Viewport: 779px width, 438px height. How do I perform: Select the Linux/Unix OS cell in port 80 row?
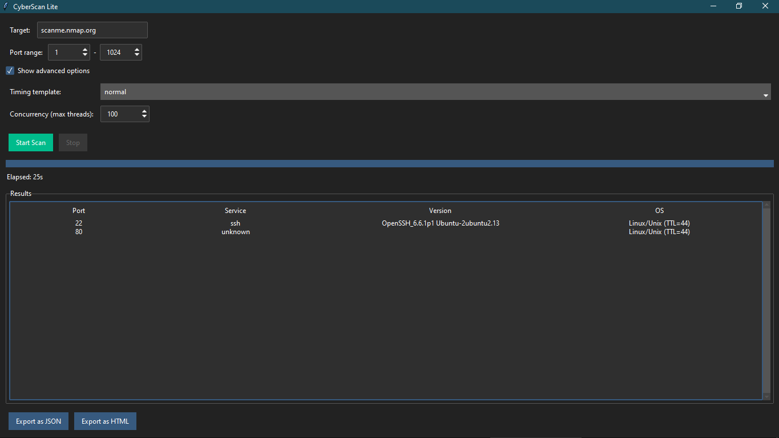660,232
